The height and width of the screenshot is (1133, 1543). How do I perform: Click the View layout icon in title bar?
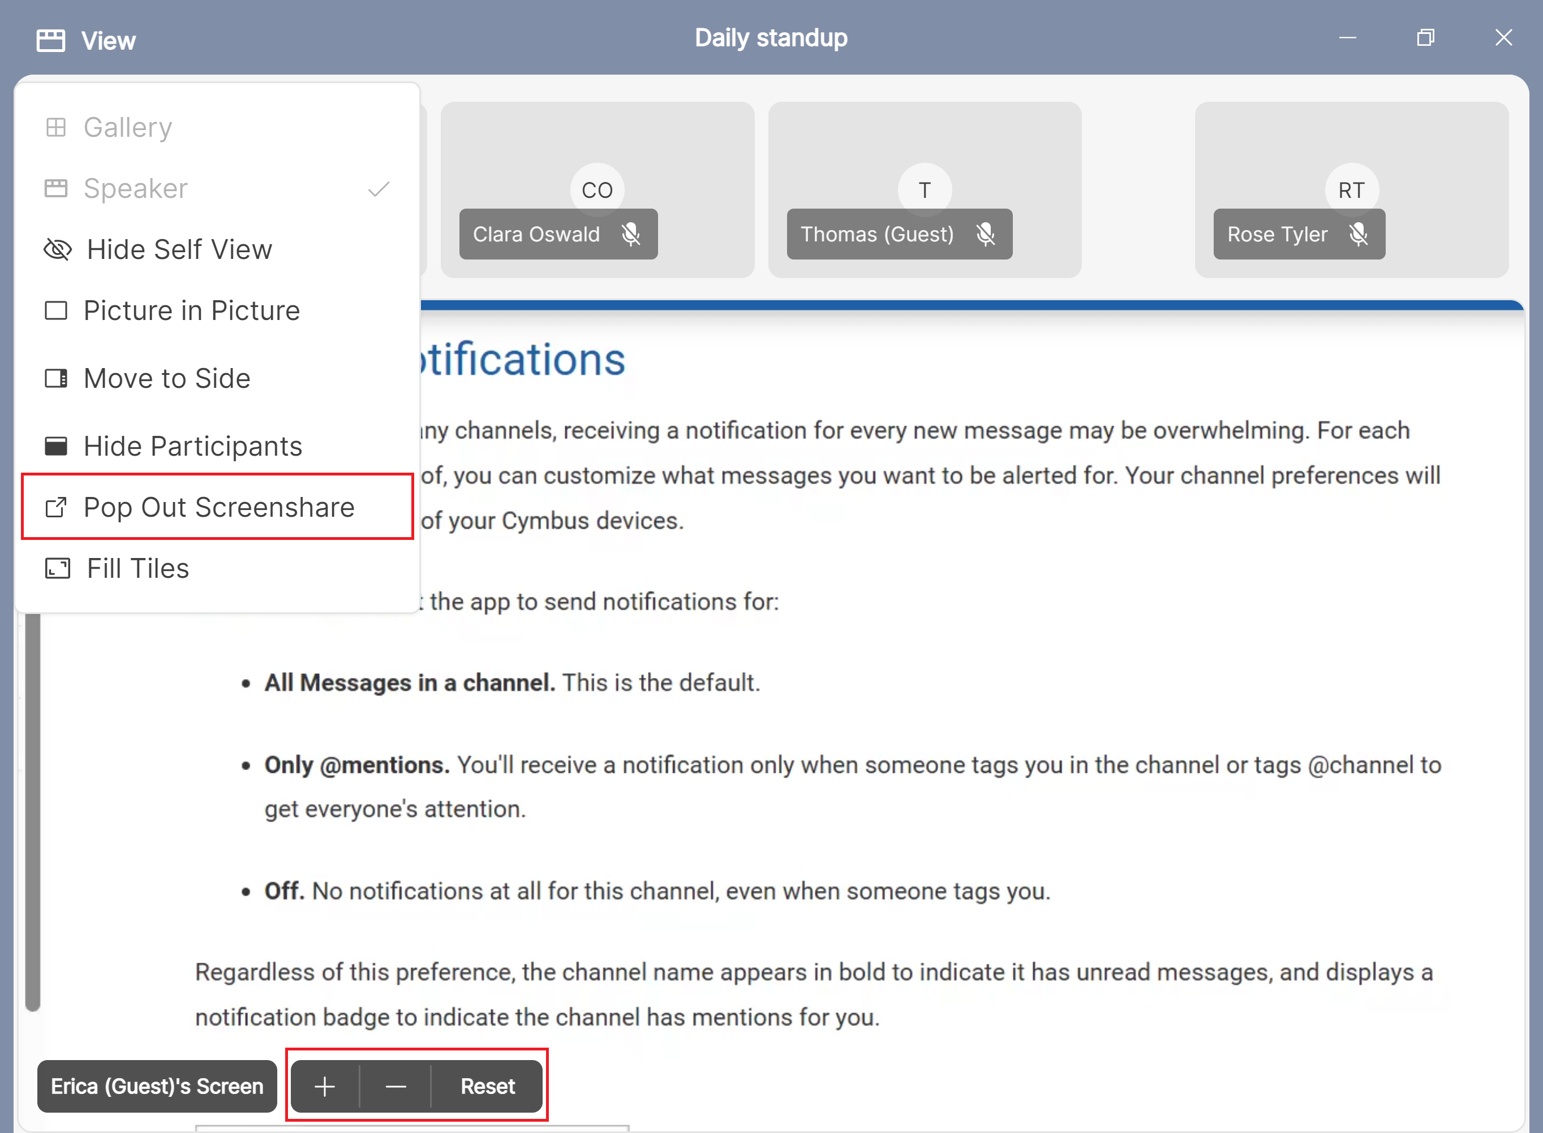pos(51,40)
